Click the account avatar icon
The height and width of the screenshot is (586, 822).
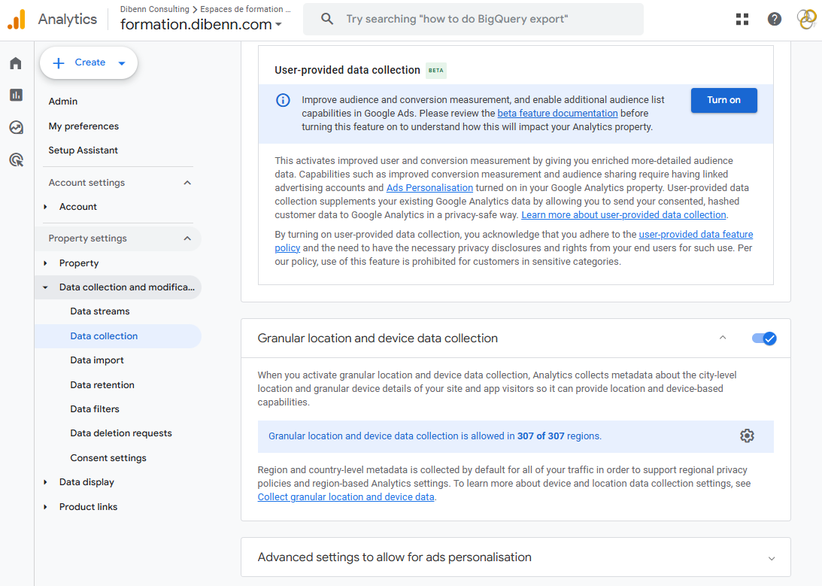(805, 20)
